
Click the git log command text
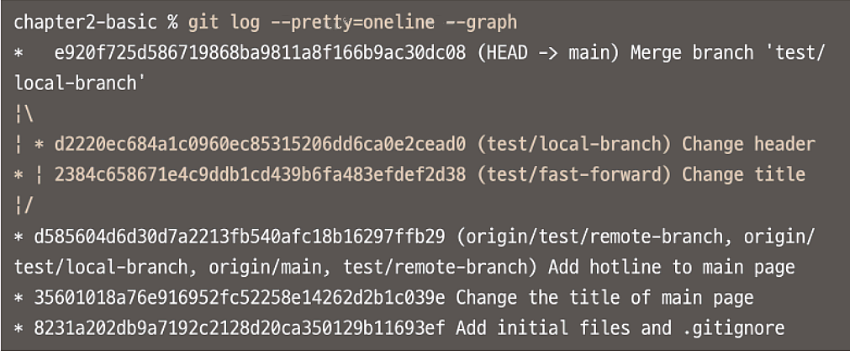coord(352,22)
